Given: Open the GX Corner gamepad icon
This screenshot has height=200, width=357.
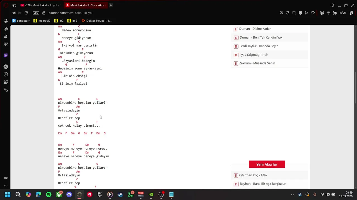Looking at the screenshot, I should [x=14, y=5].
